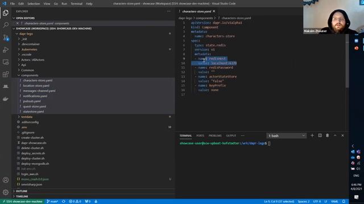Open the Docker view in activity bar
The height and width of the screenshot is (204, 364).
point(6,99)
